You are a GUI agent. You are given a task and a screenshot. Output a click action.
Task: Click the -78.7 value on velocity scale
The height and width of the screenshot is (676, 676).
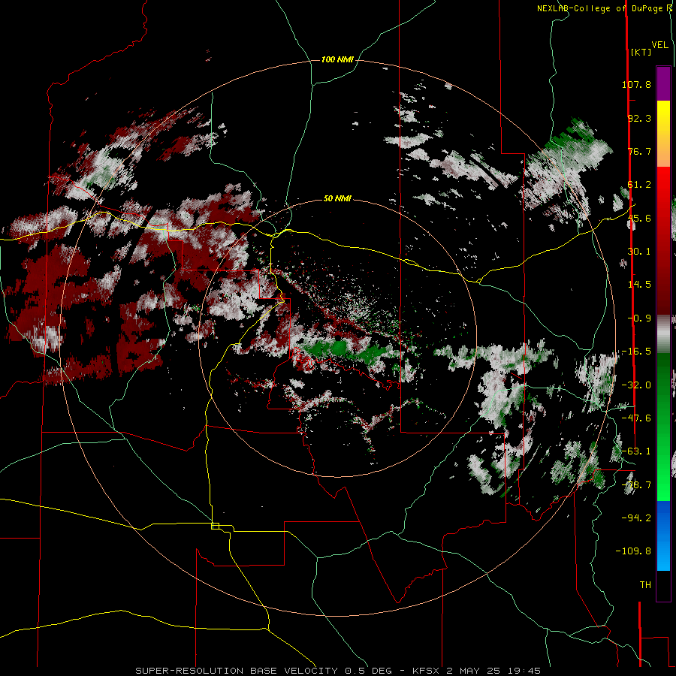coord(636,485)
